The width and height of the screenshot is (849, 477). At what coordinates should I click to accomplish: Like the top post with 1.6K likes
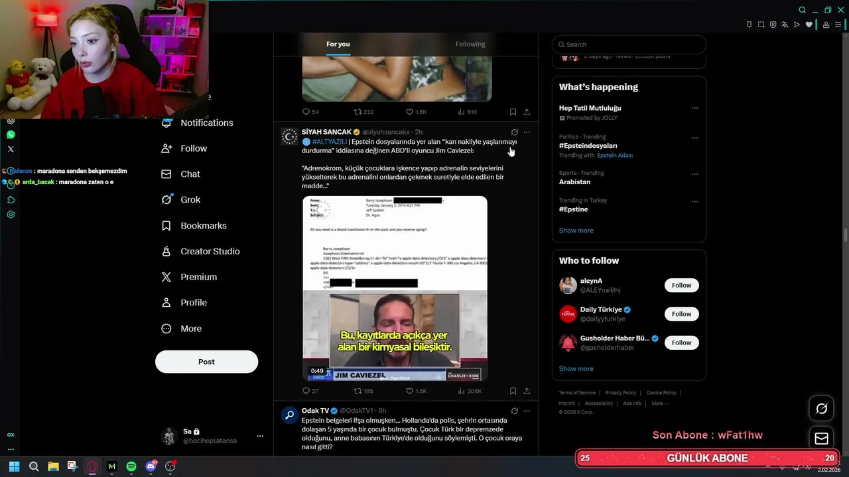(417, 112)
